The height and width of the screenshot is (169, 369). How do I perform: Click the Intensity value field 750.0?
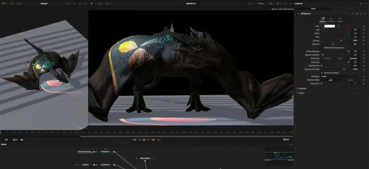pyautogui.click(x=355, y=41)
